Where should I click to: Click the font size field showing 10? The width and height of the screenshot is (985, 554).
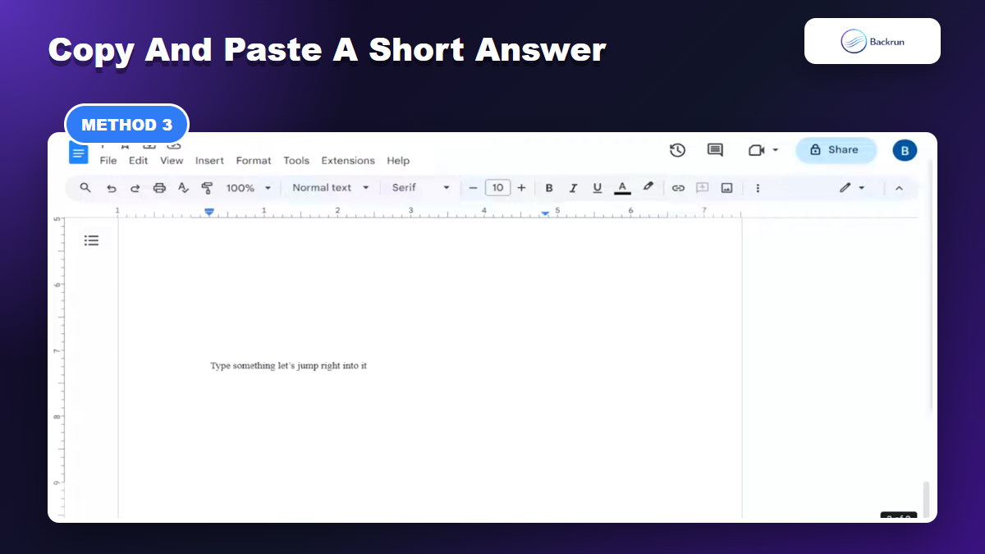coord(497,188)
